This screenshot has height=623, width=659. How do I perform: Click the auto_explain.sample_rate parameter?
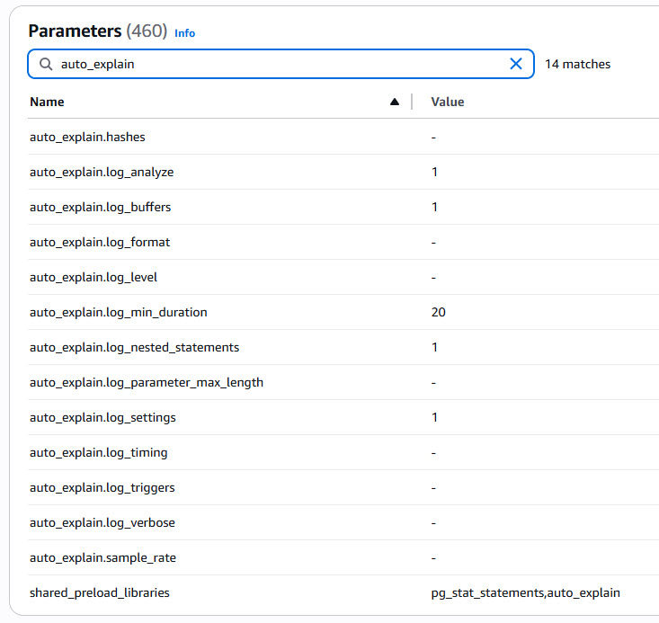point(102,558)
